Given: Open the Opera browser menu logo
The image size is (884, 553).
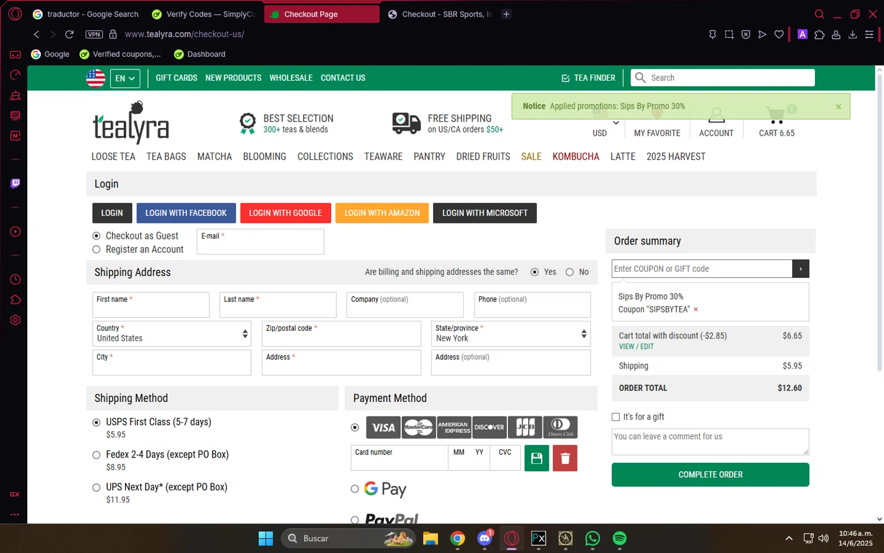Looking at the screenshot, I should point(15,14).
